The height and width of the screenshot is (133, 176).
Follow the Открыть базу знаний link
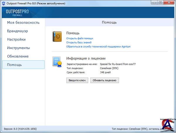click(79, 42)
